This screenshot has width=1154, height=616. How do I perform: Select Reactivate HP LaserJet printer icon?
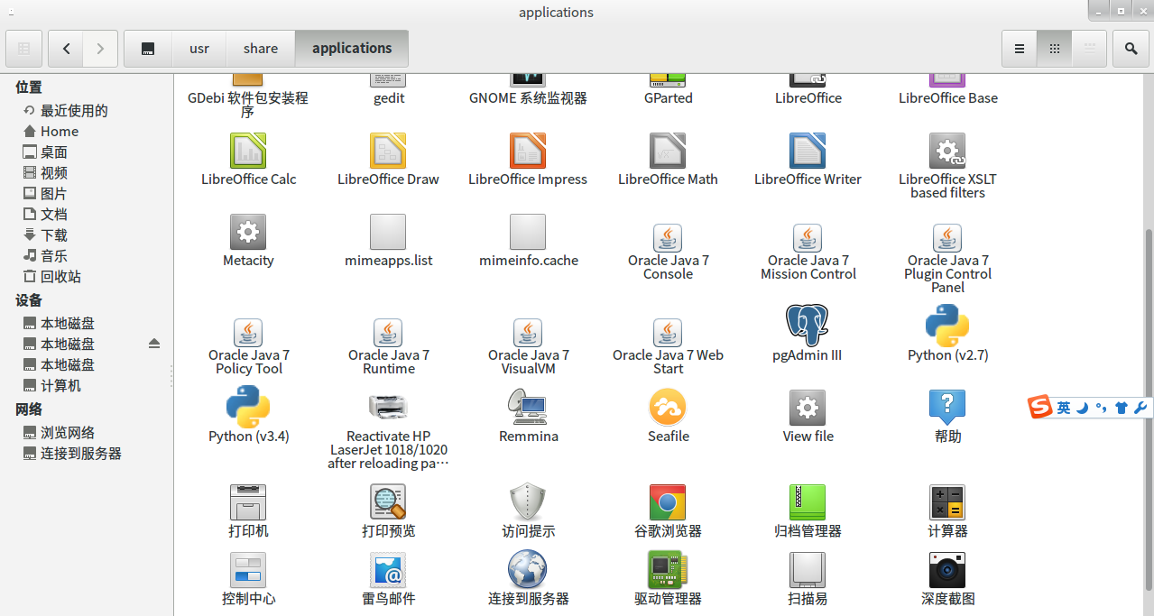[388, 407]
